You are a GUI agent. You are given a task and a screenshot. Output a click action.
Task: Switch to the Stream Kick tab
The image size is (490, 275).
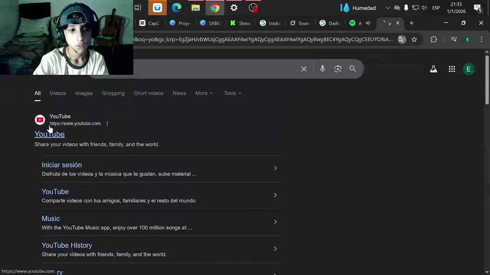pos(240,23)
